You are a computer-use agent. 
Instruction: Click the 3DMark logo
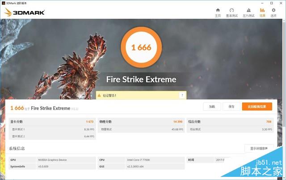(x=24, y=13)
